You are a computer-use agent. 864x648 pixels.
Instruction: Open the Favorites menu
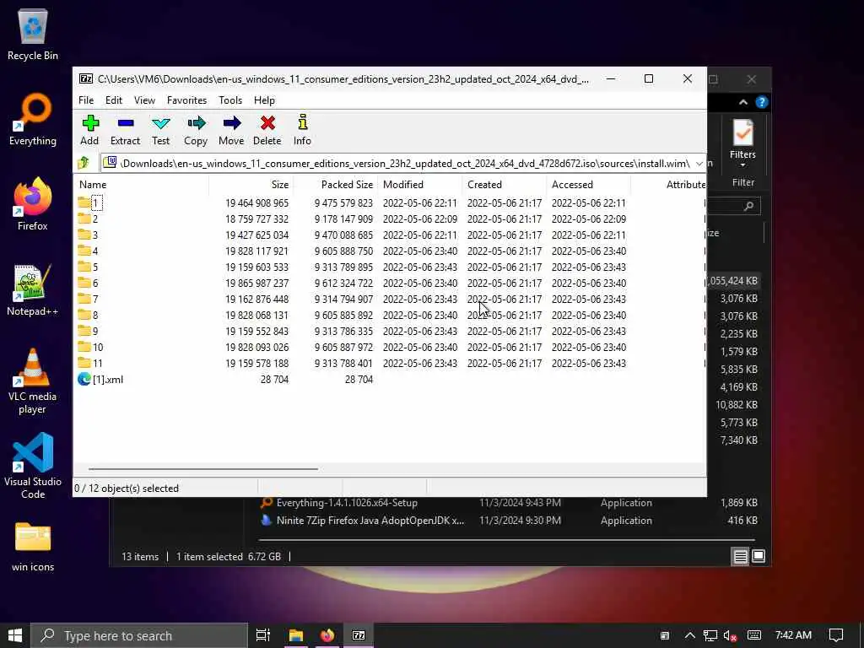click(186, 100)
